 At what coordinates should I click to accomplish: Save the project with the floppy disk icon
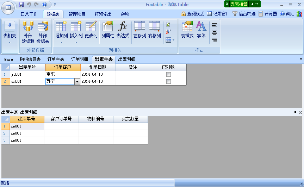[x=21, y=5]
